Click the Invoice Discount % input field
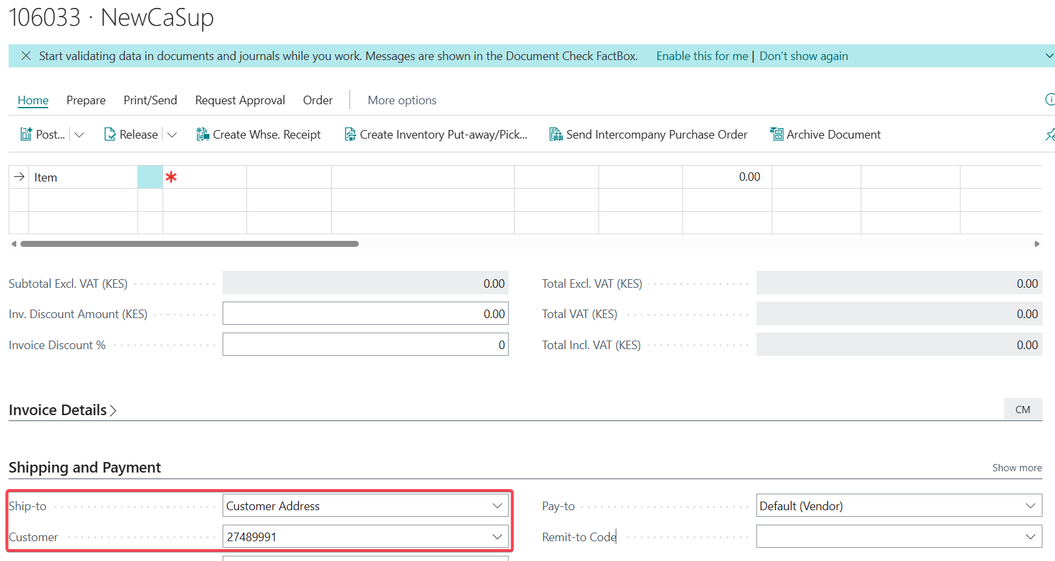Screen dimensions: 1055x561 (x=365, y=345)
